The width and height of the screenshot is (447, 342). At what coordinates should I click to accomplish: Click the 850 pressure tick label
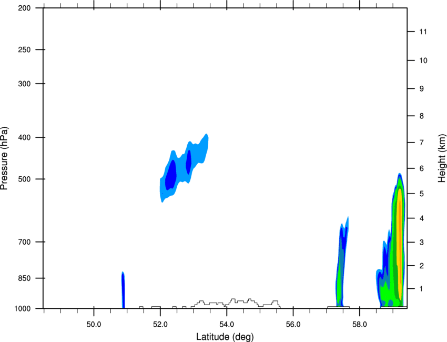point(24,278)
